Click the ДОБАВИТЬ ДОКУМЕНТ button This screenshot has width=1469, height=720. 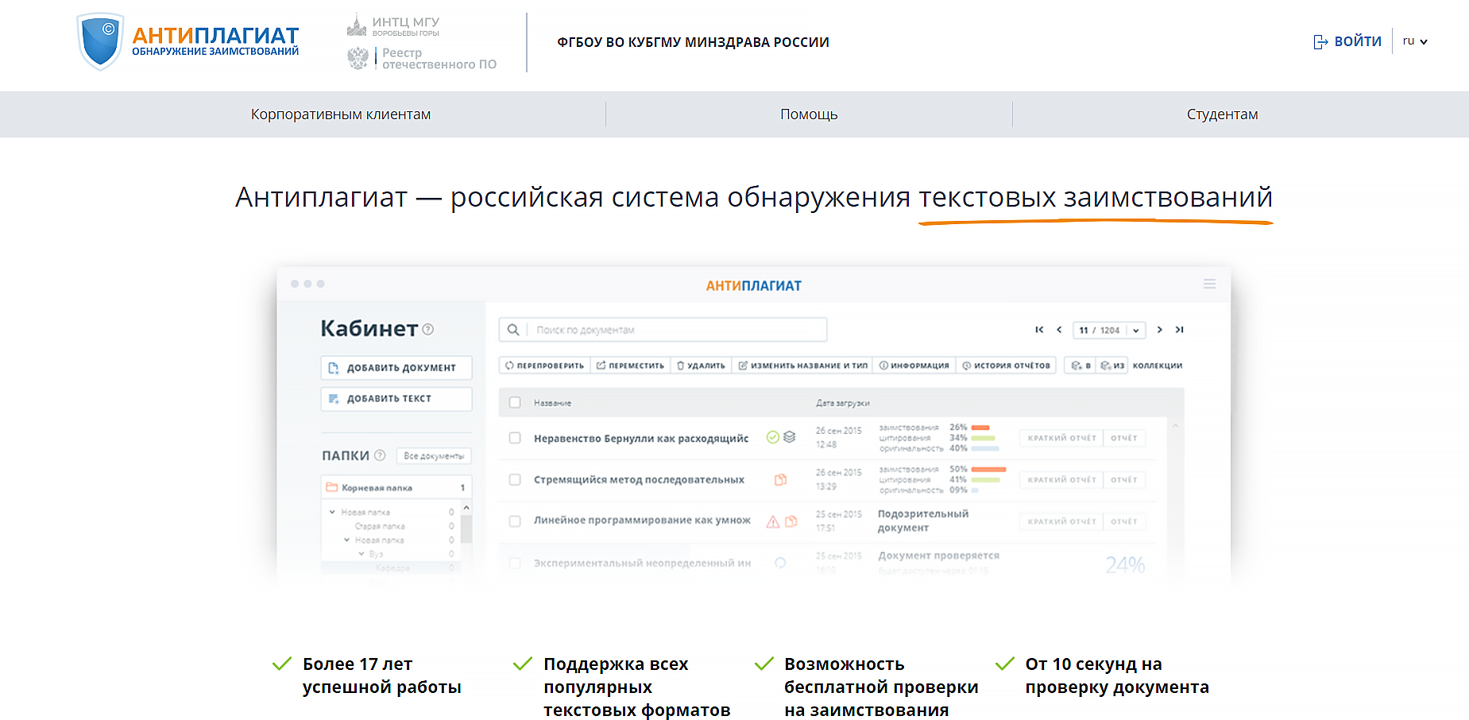pyautogui.click(x=396, y=368)
